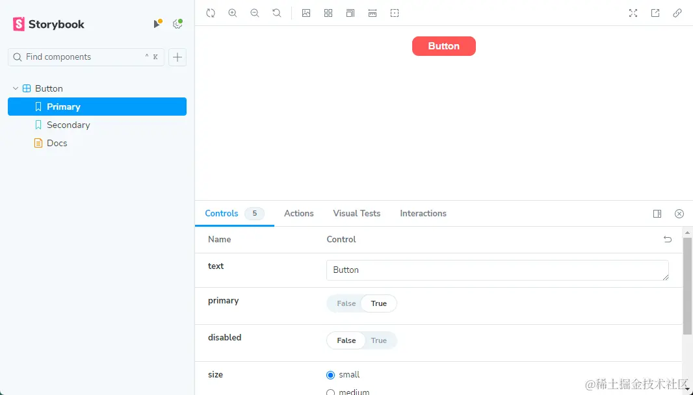
Task: Click the Storybook logo
Action: pyautogui.click(x=49, y=24)
